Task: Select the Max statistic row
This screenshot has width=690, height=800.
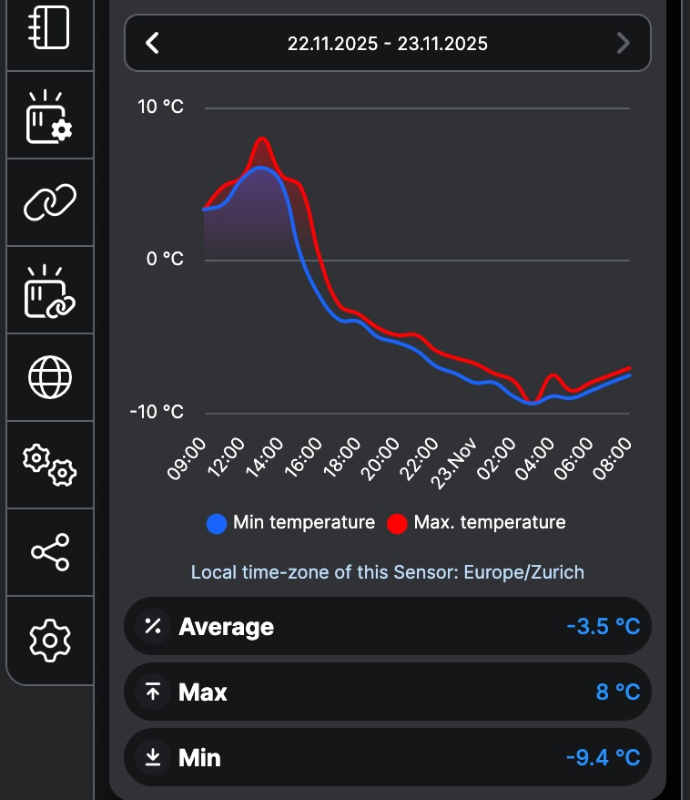Action: pyautogui.click(x=388, y=692)
